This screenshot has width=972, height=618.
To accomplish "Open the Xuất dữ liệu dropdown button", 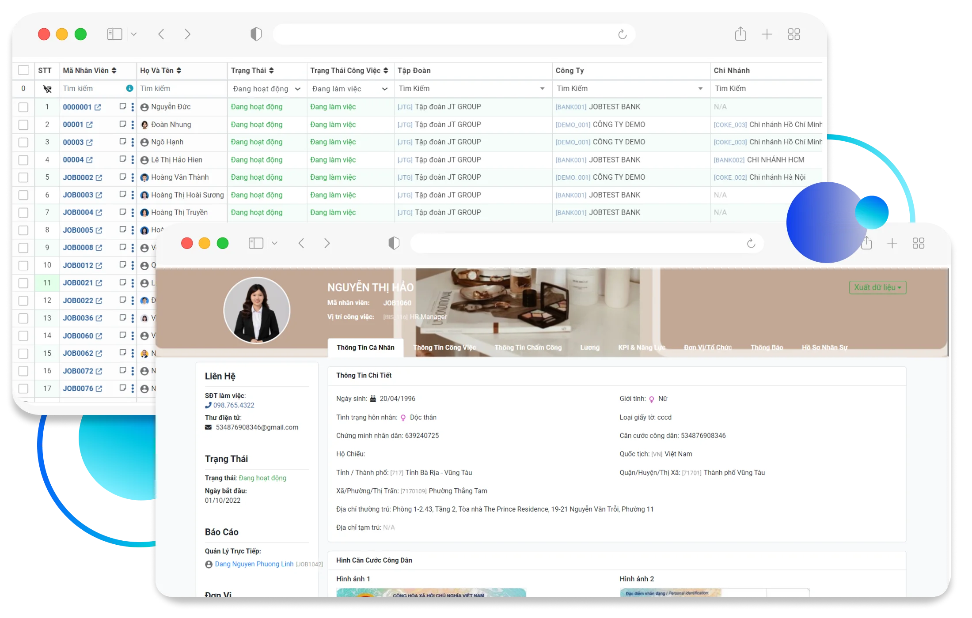I will pos(877,287).
